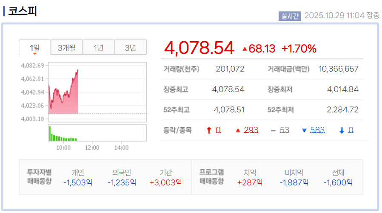Click the red upper-limit arrow icon
The height and width of the screenshot is (213, 382).
coord(209,130)
